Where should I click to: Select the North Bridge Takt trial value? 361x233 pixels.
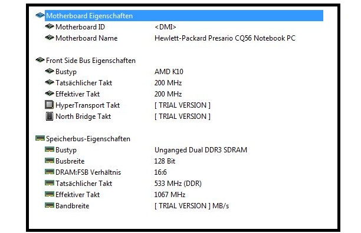183,116
